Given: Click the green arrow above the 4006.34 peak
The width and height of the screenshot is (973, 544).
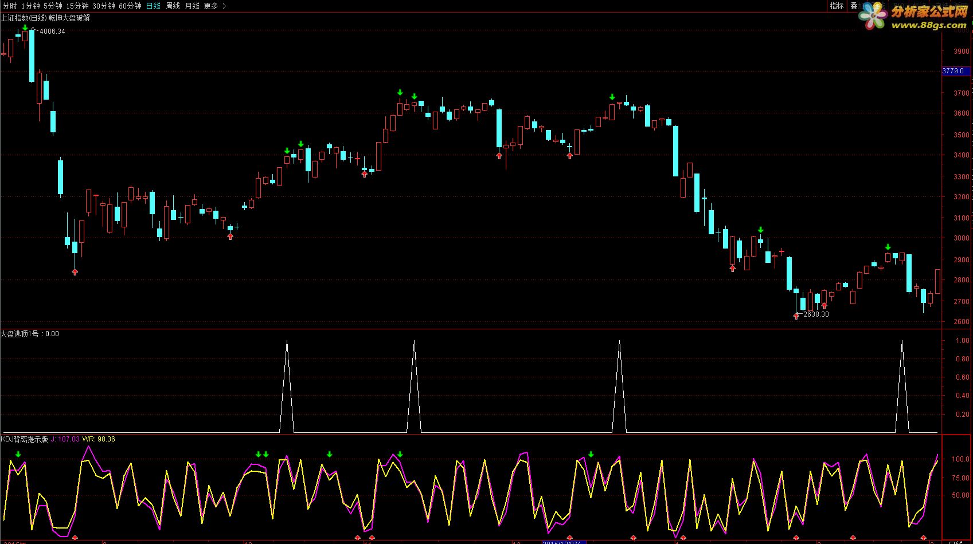Looking at the screenshot, I should (x=25, y=27).
